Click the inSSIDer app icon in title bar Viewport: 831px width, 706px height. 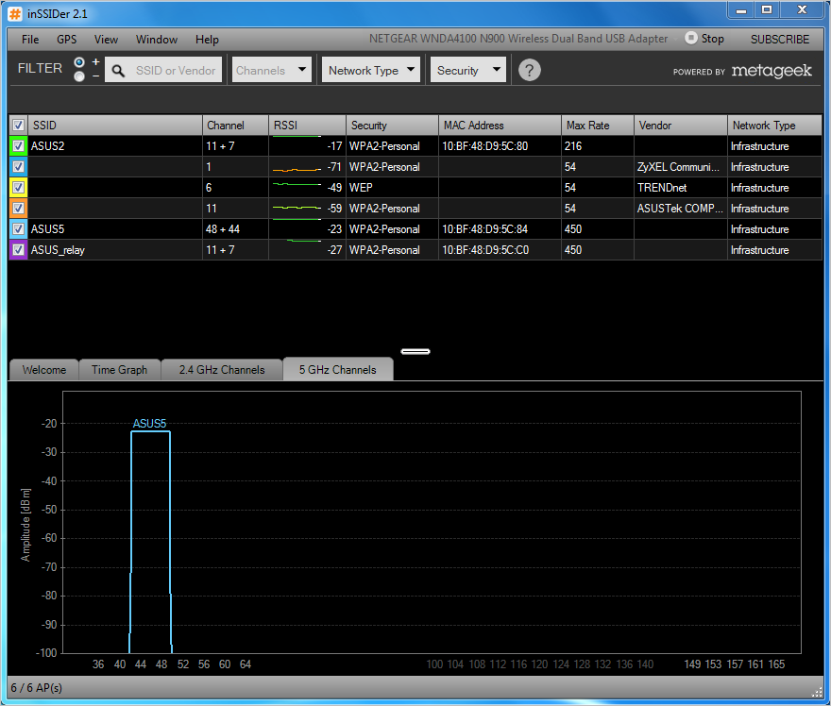(x=15, y=14)
